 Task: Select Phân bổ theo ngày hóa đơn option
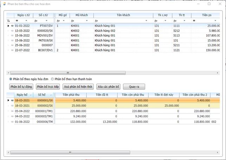[x=11, y=79]
